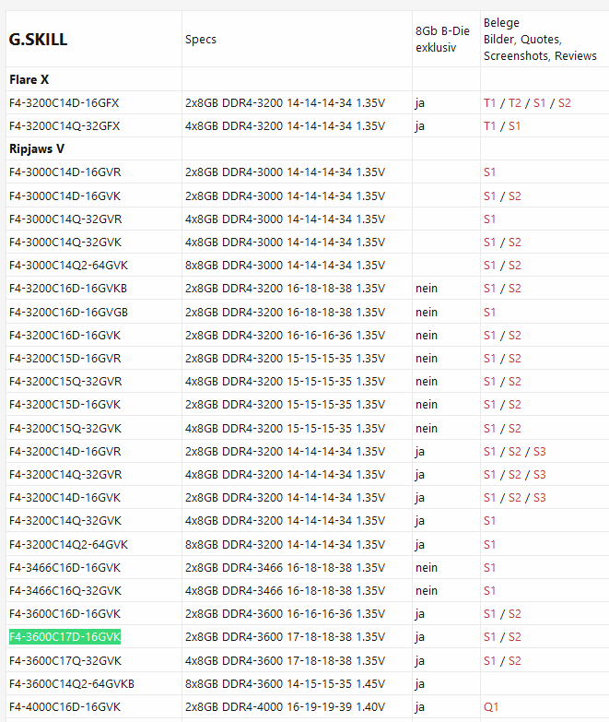
Task: Click the Ripjaws V section heading
Action: click(x=37, y=148)
